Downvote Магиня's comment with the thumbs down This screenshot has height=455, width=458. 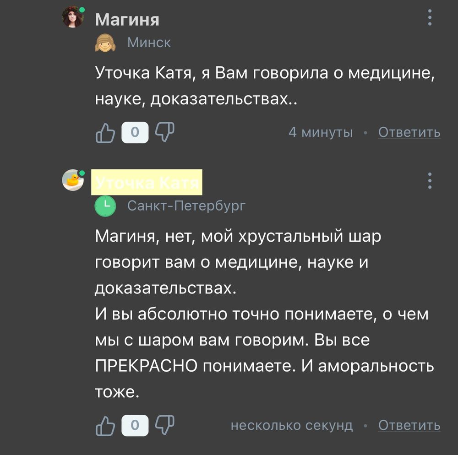click(x=165, y=132)
